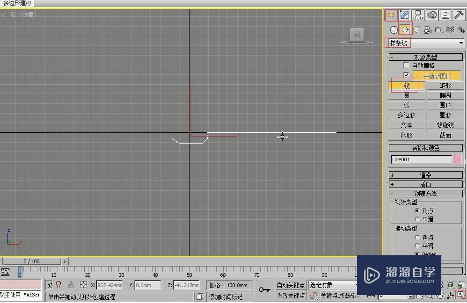
Task: Collapse the 名称和颜色 rollout
Action: [x=426, y=148]
